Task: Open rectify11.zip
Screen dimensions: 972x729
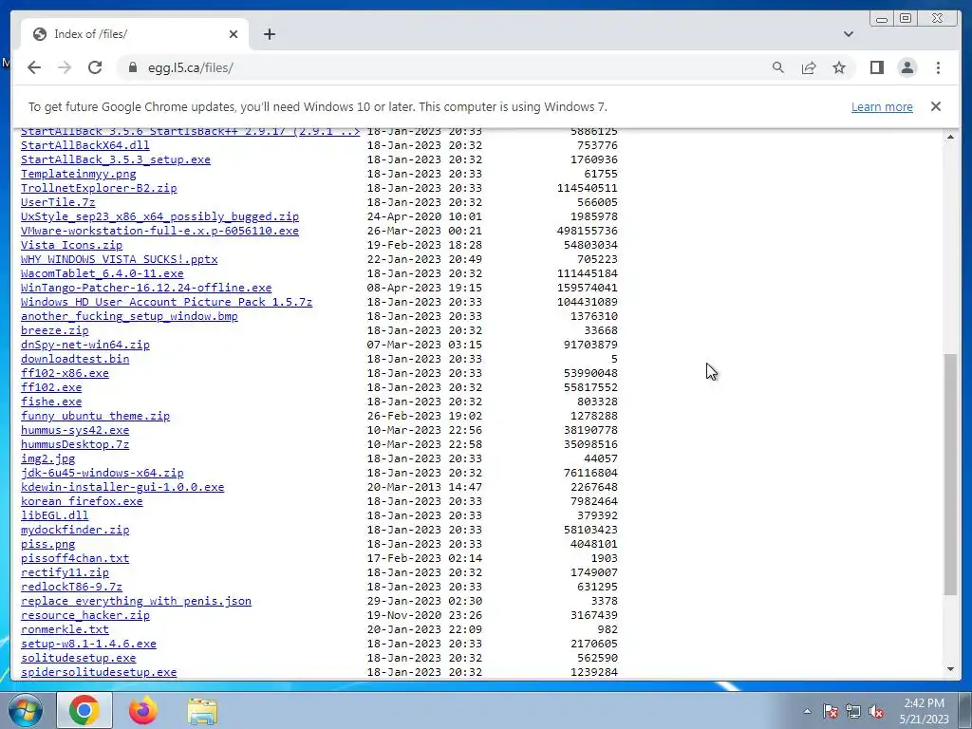Action: [65, 572]
